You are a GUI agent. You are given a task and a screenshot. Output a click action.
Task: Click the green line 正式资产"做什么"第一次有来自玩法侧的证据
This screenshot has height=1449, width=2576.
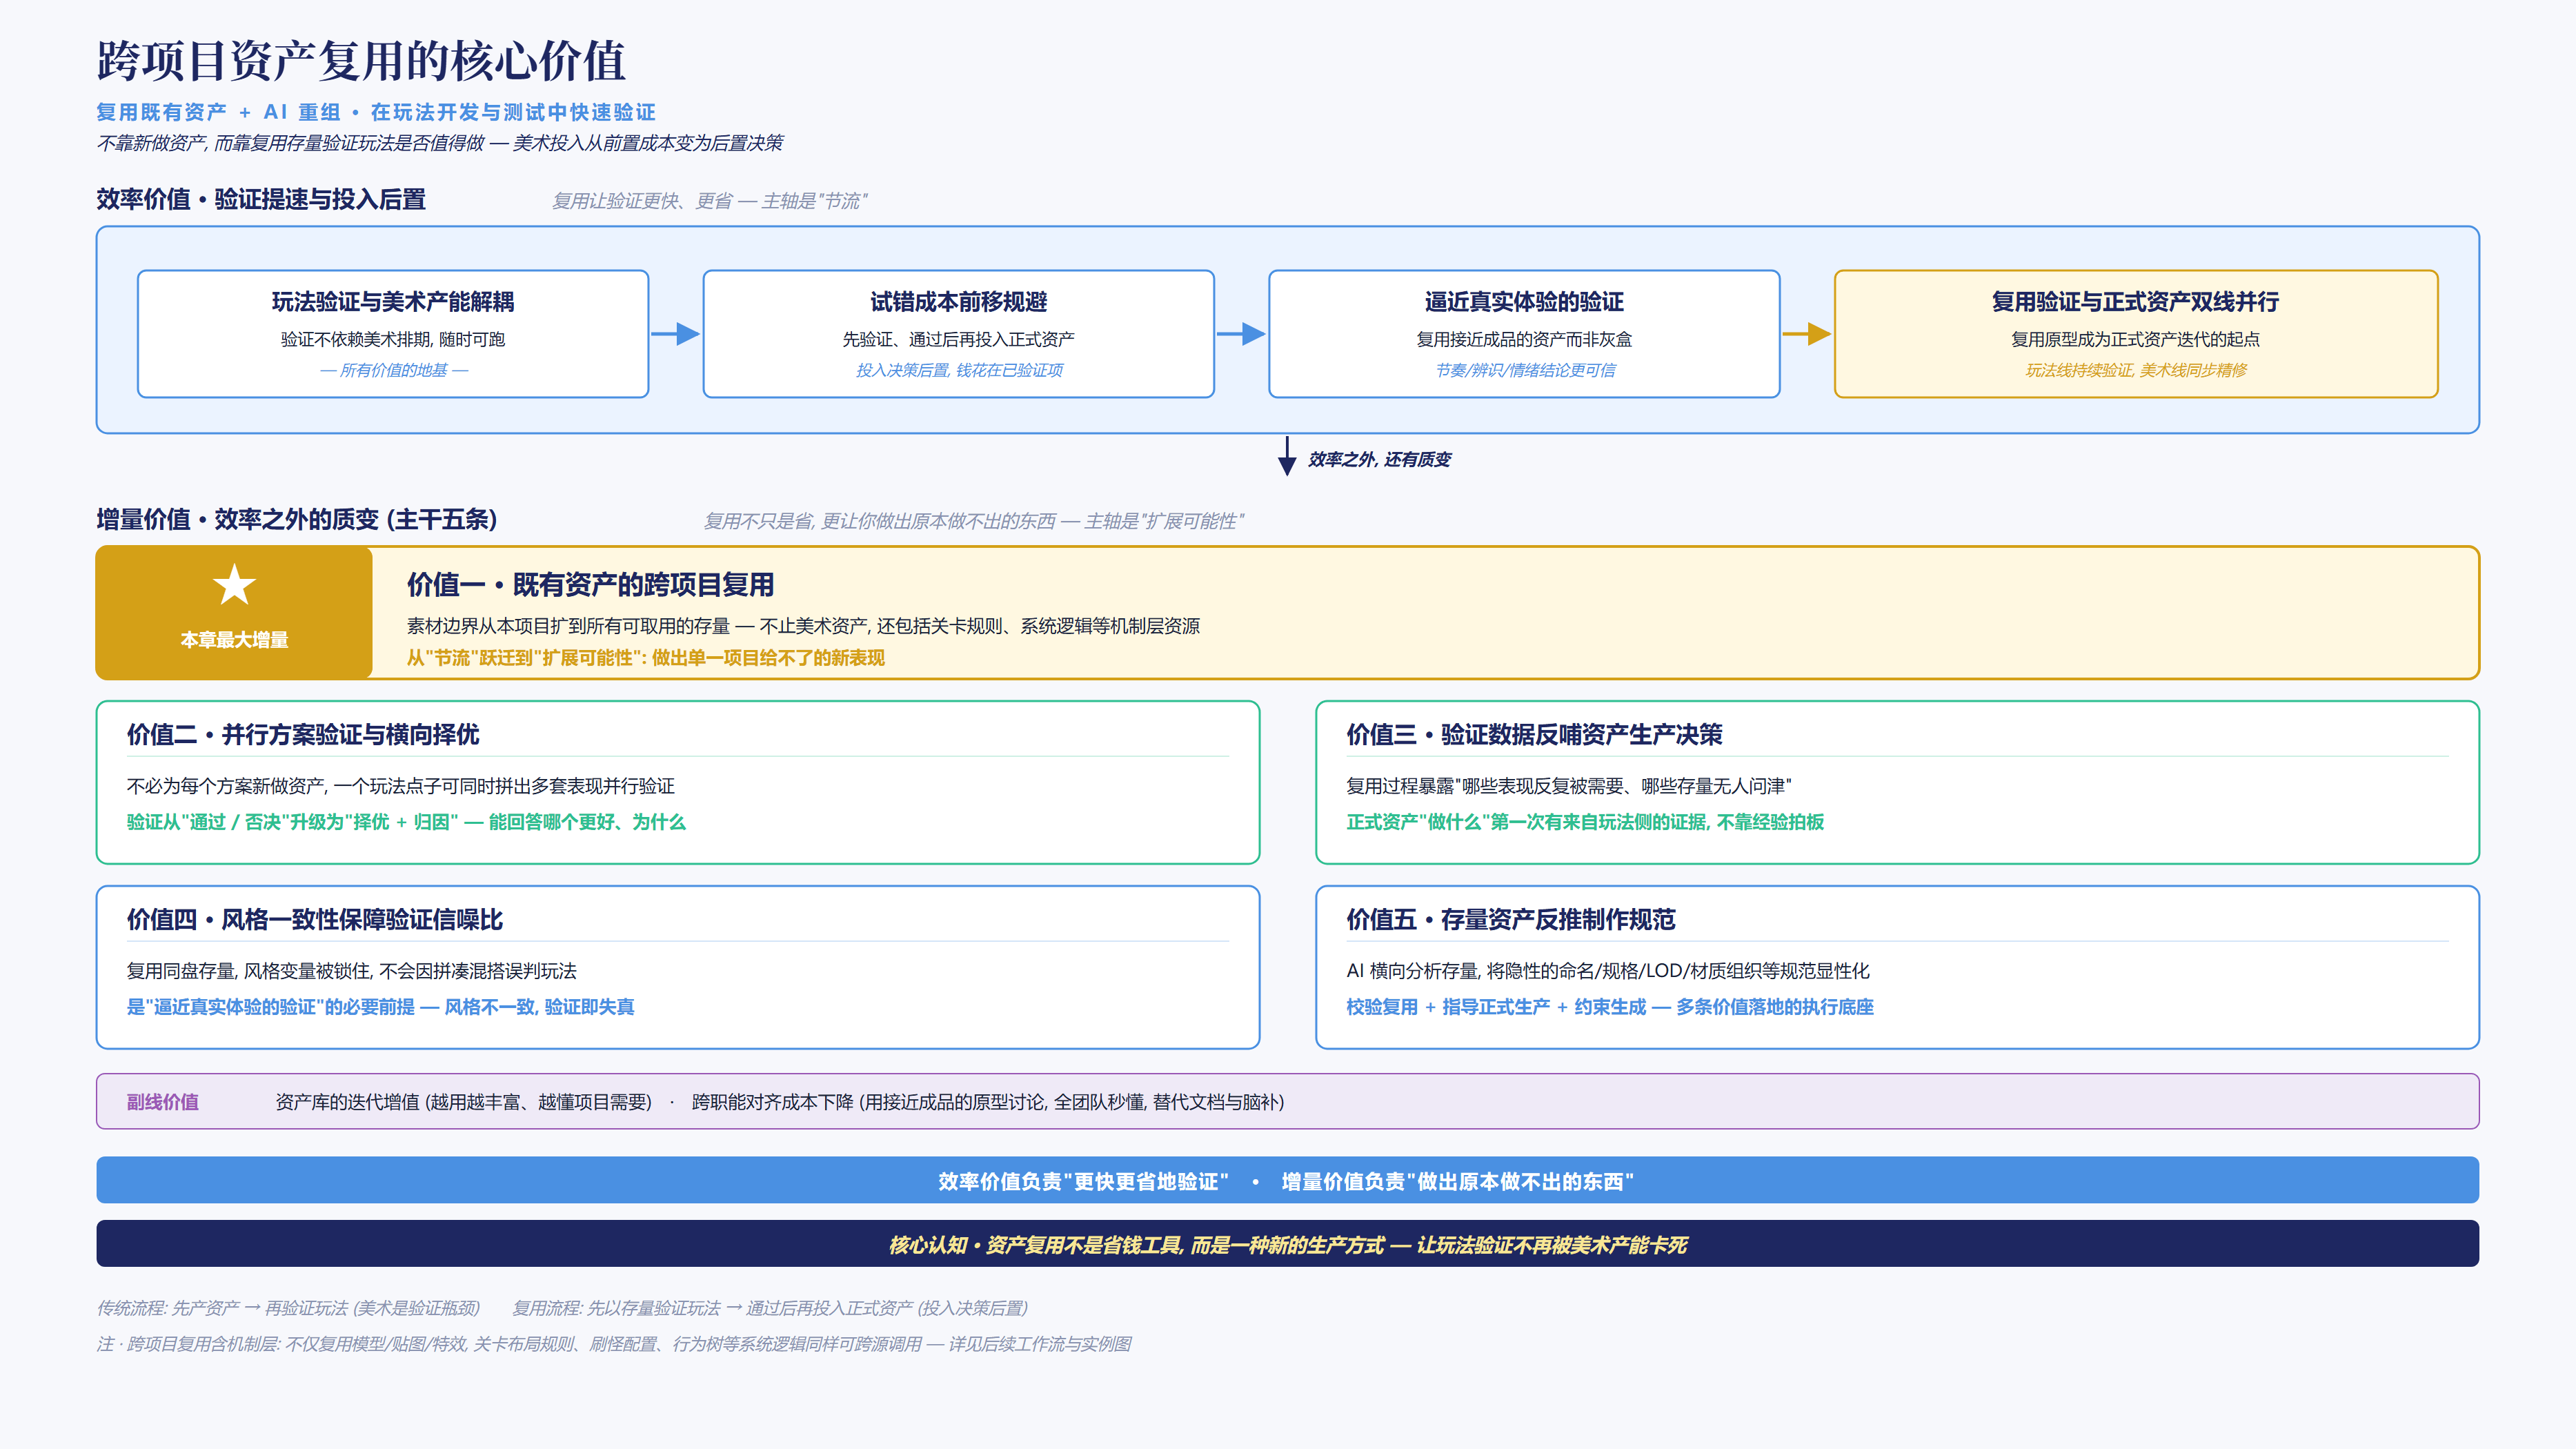tap(1527, 822)
